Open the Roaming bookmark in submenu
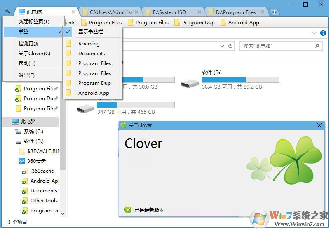 pos(92,43)
